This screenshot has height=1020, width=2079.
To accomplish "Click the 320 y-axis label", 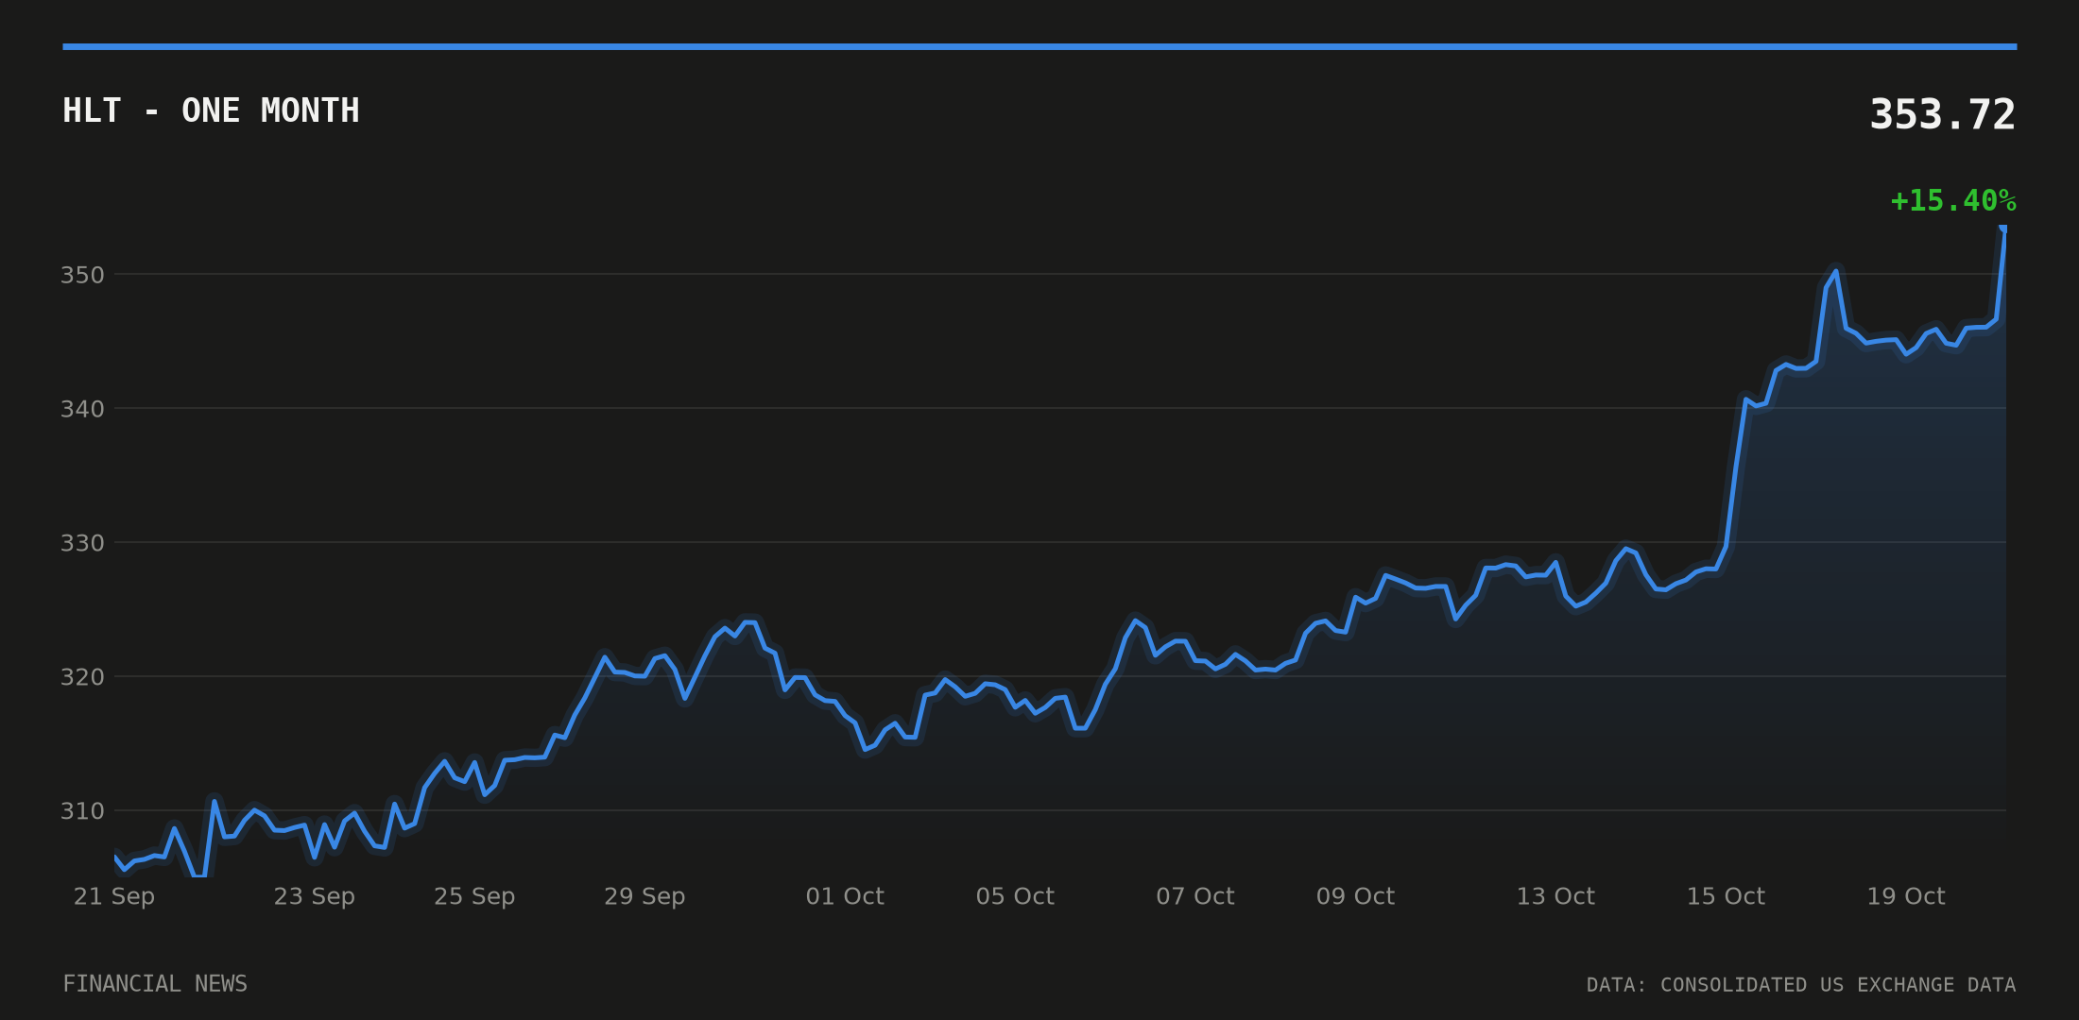I will point(82,677).
